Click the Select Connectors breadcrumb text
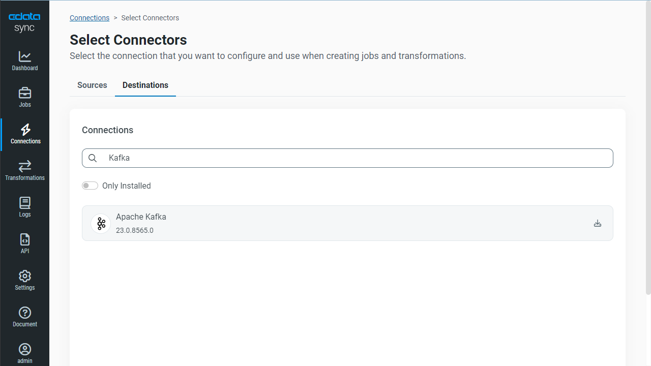 point(150,18)
